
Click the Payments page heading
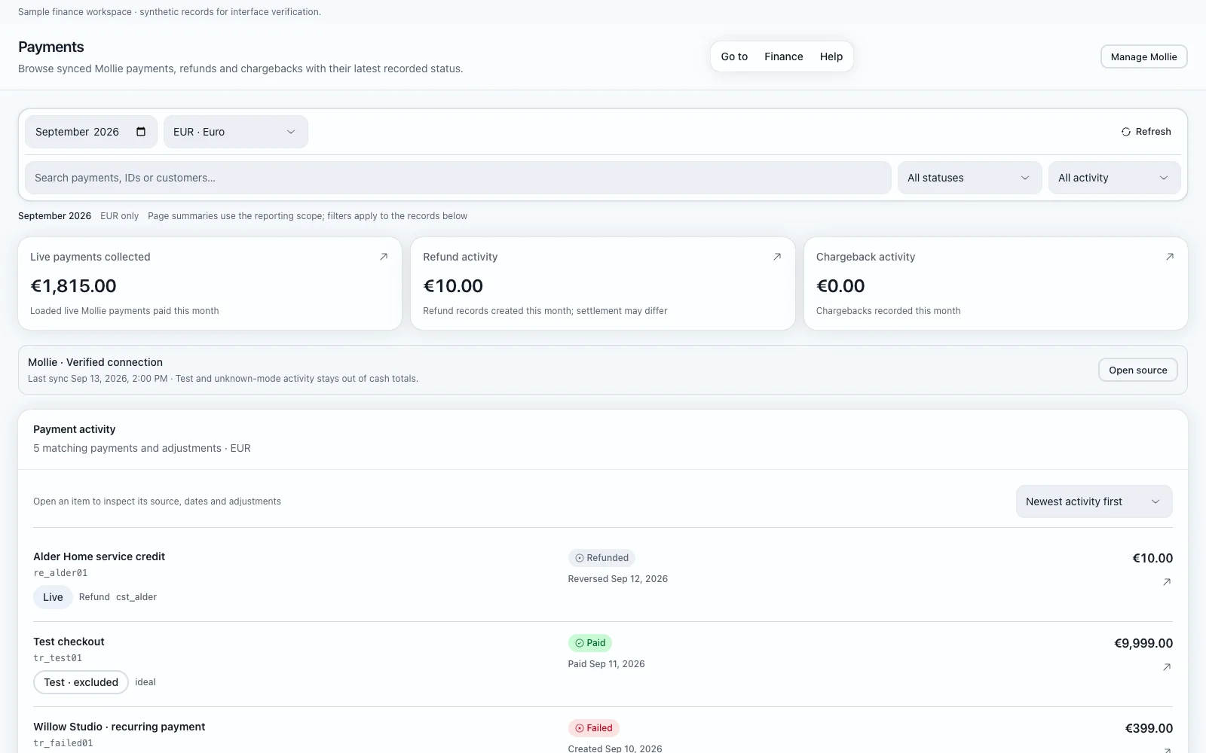(x=51, y=47)
